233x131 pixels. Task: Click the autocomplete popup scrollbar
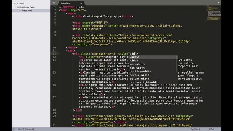tap(177, 64)
